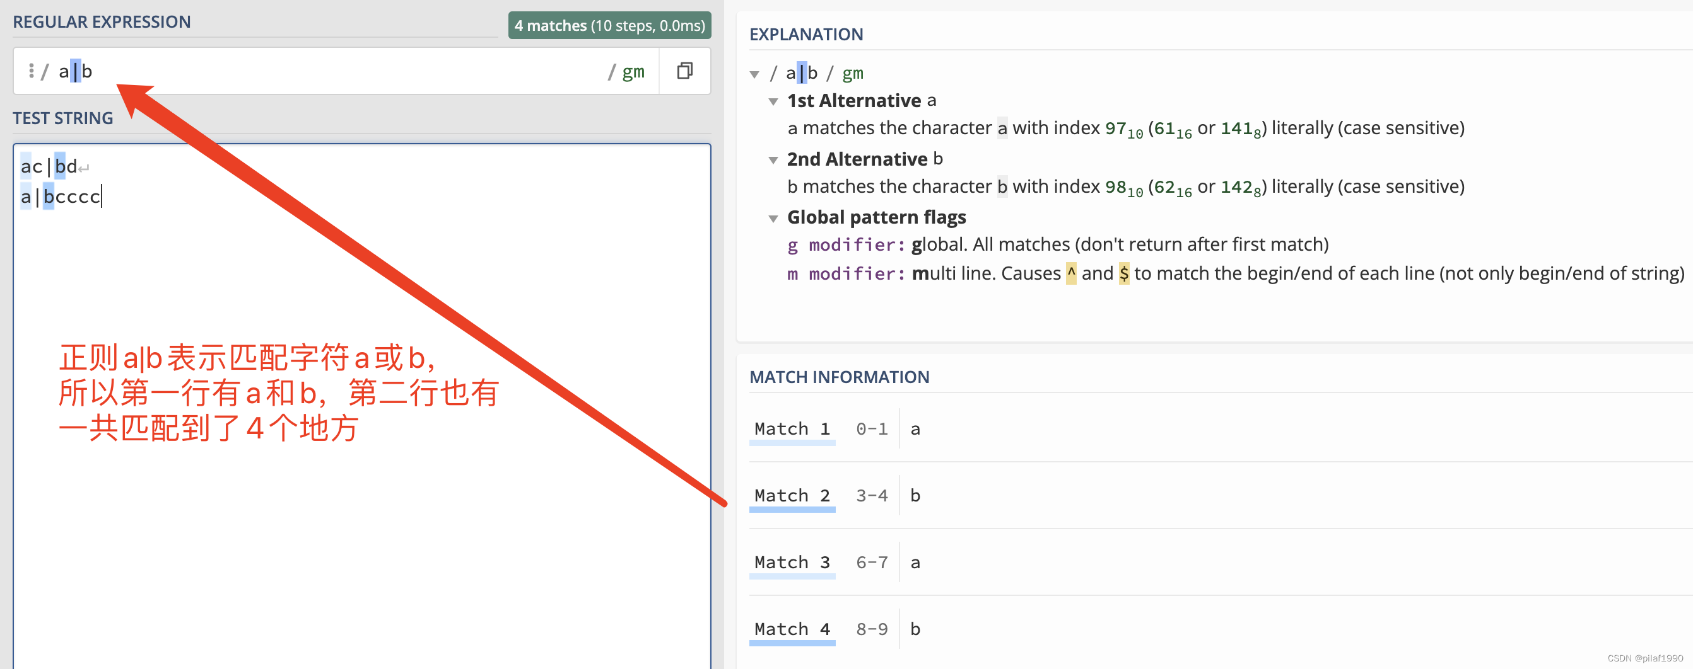Select the Match 4 row label
Image resolution: width=1693 pixels, height=669 pixels.
(x=792, y=629)
